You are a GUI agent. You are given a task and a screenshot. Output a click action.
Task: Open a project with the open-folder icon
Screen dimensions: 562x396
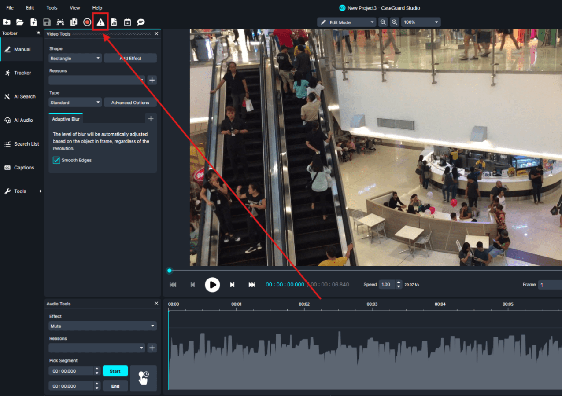point(20,22)
